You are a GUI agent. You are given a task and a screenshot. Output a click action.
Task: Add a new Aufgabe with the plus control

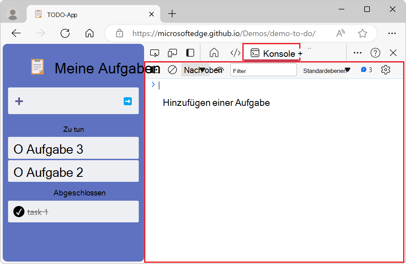tap(19, 101)
